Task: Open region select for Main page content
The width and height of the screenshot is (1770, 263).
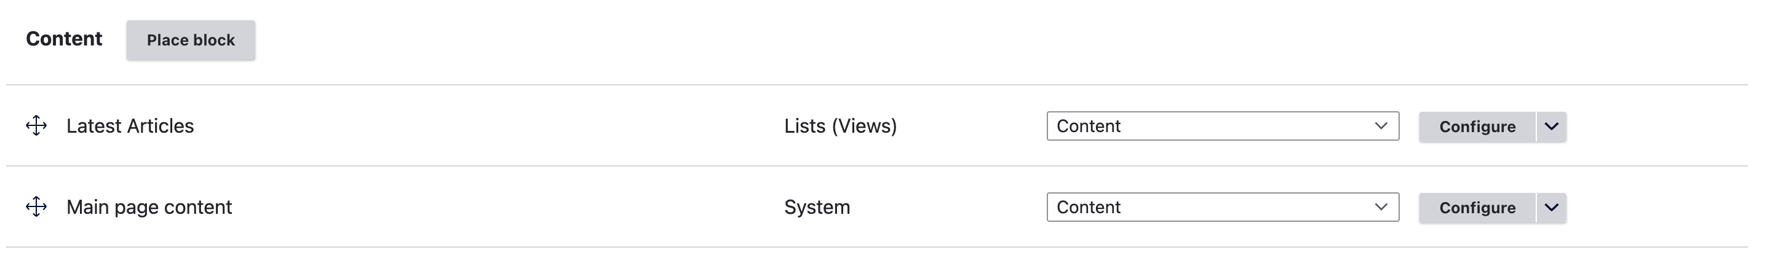Action: tap(1221, 207)
